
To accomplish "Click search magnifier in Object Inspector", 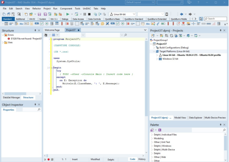I will [39, 110].
